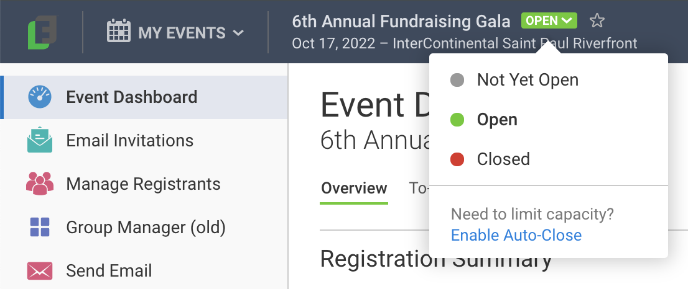The width and height of the screenshot is (688, 289).
Task: Click the Email Invitations envelope icon
Action: [40, 141]
